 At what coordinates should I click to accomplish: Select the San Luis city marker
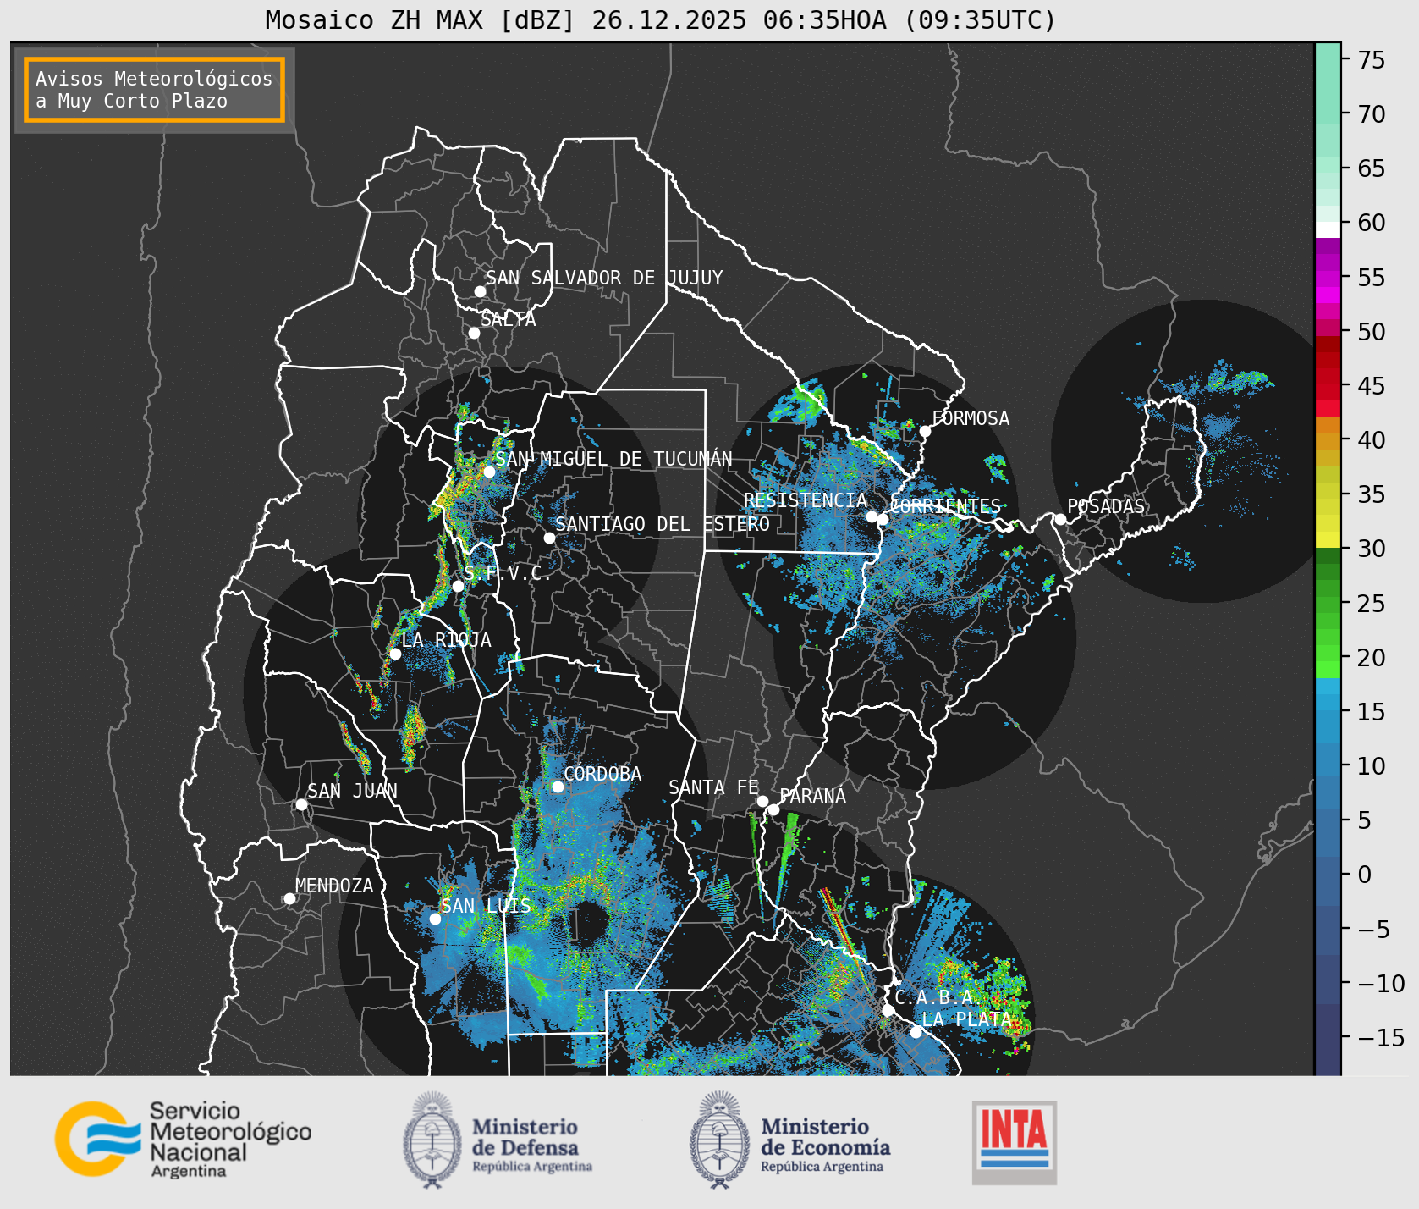click(x=435, y=919)
